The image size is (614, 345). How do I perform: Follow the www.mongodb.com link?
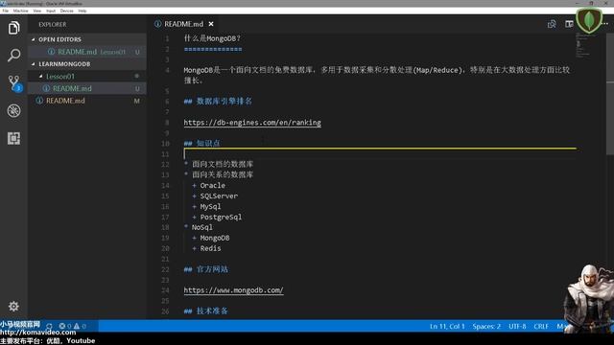coord(233,290)
